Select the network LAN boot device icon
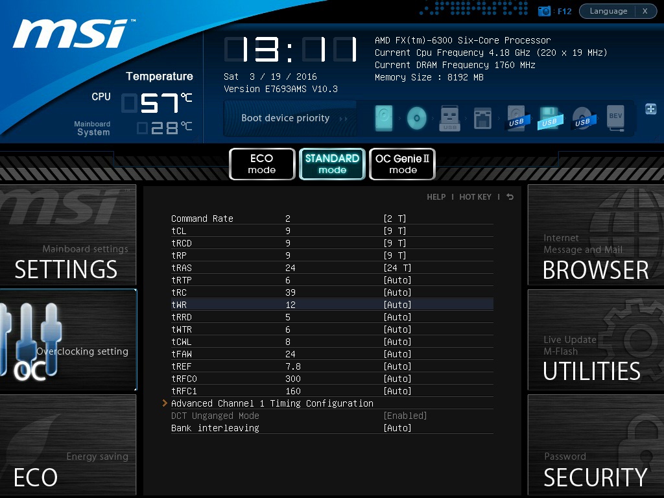The image size is (664, 498). point(482,118)
